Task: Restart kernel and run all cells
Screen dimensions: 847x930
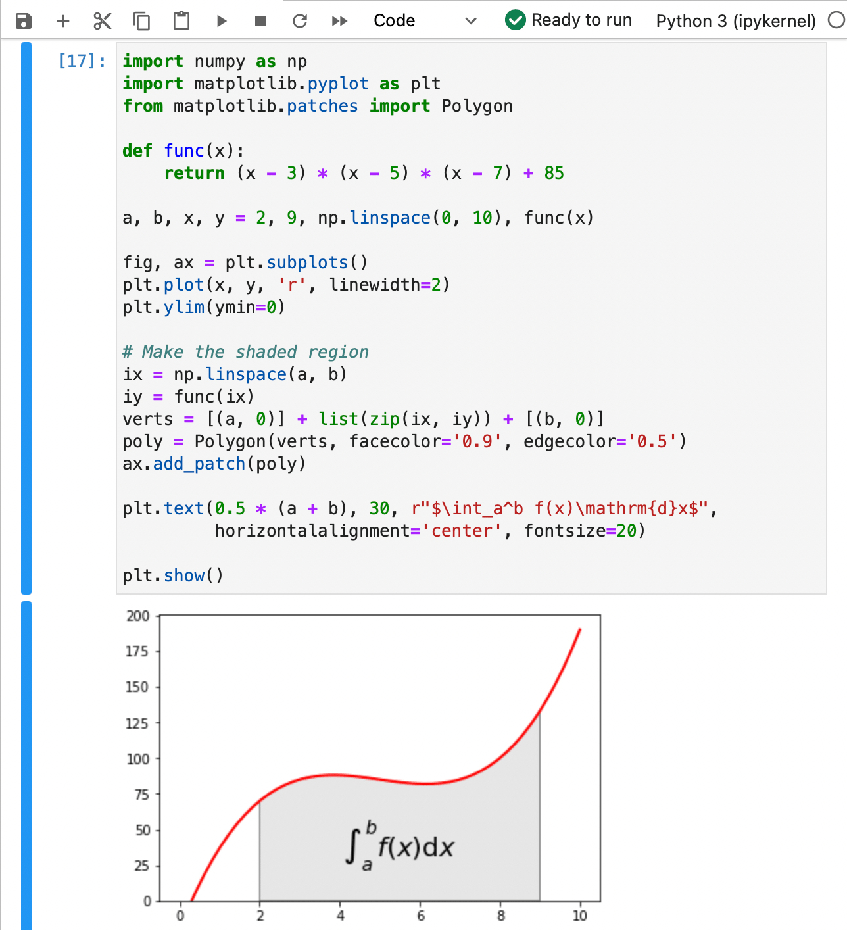Action: point(339,20)
